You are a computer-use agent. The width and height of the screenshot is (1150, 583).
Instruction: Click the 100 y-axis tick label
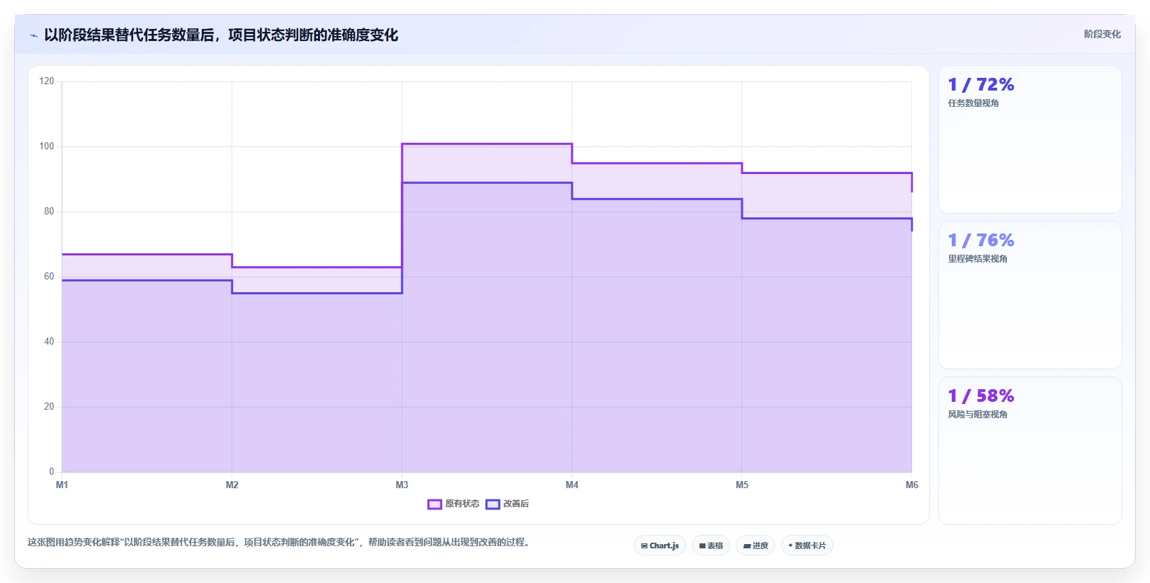tap(47, 146)
